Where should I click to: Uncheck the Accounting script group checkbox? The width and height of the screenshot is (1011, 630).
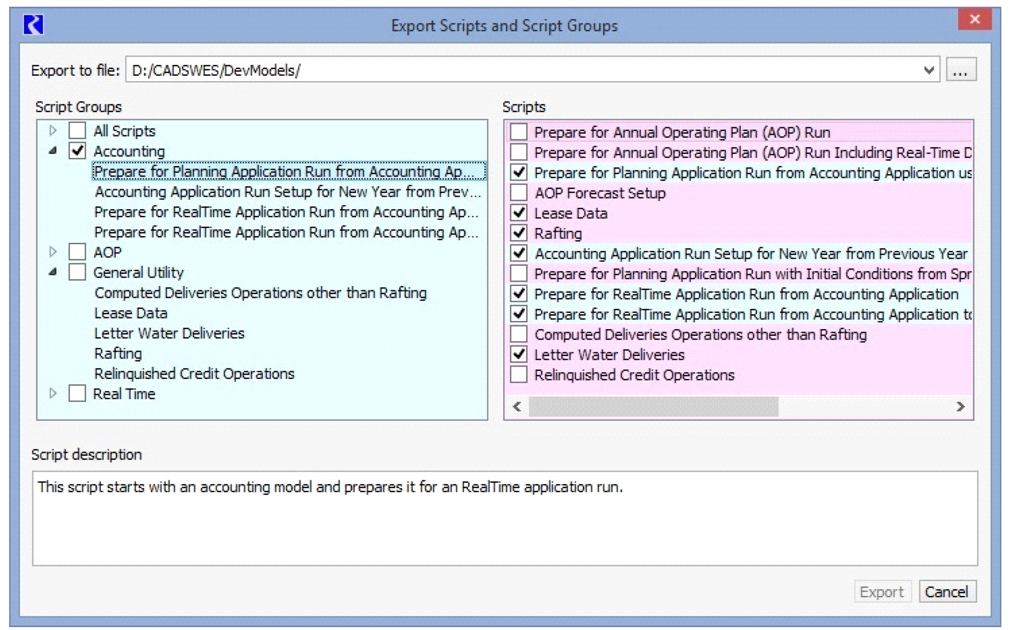coord(77,151)
